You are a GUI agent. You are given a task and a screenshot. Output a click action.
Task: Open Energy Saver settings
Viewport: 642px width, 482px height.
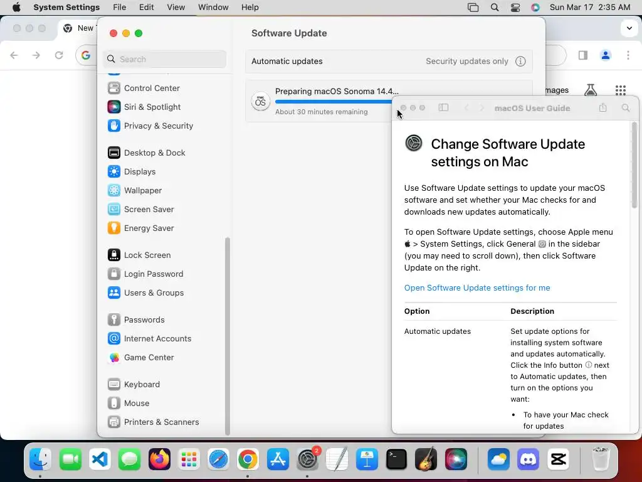click(140, 228)
